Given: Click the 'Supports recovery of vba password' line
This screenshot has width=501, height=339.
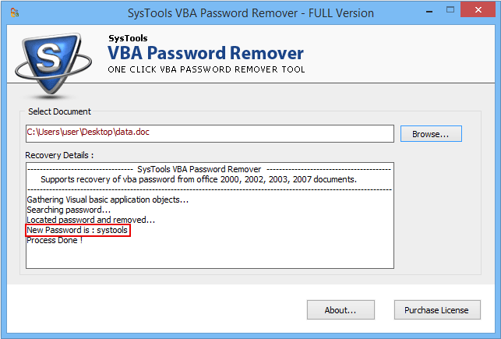Looking at the screenshot, I should point(198,179).
